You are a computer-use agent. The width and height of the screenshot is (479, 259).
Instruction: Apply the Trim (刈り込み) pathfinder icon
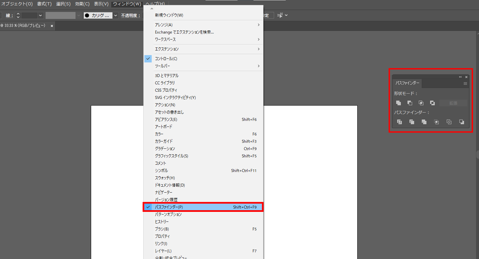click(412, 122)
